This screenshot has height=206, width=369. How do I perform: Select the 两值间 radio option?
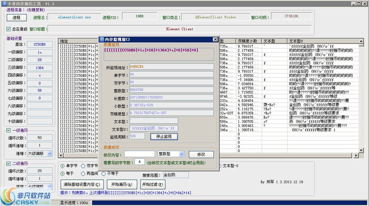83,174
